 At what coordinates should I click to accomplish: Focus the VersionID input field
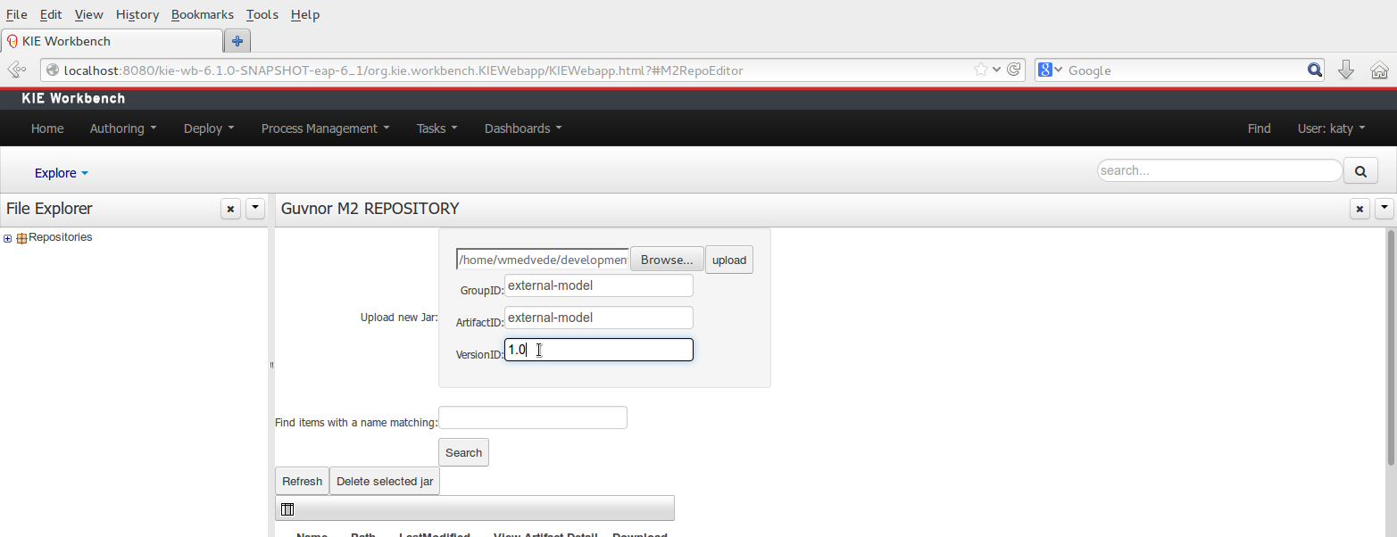point(599,350)
